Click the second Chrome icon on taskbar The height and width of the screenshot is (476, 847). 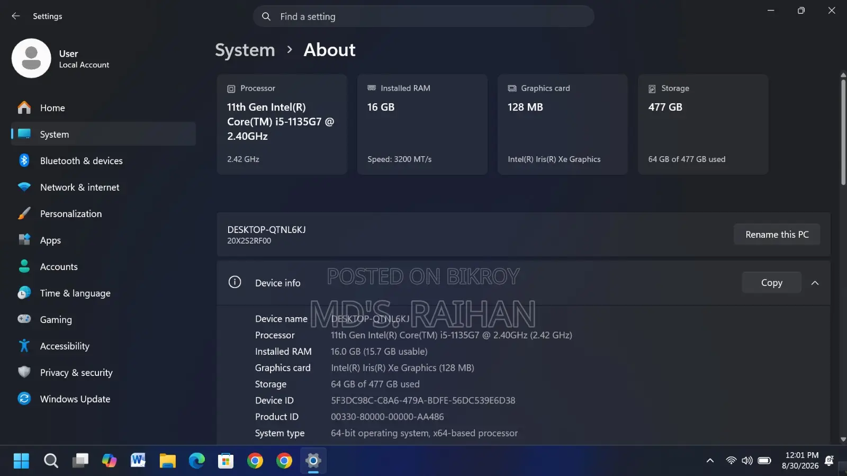point(284,461)
